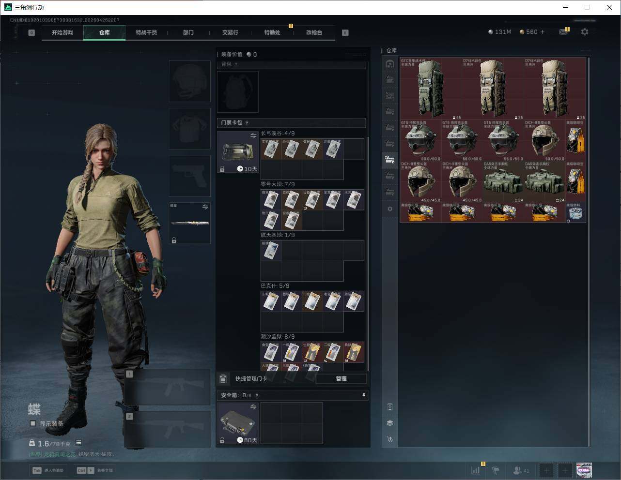Open the 特勤处 tab

point(272,32)
